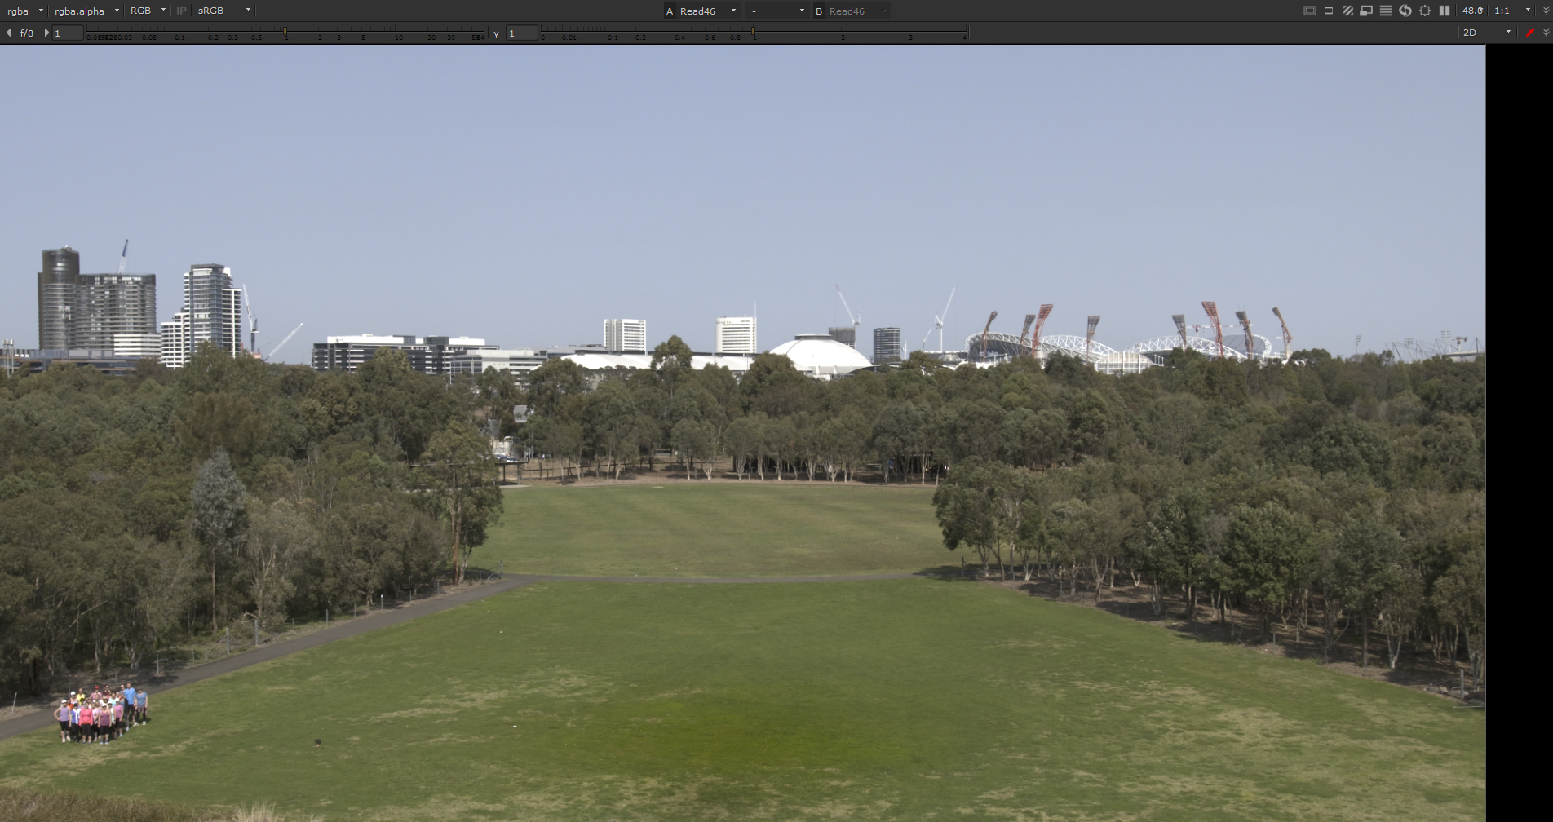Image resolution: width=1553 pixels, height=822 pixels.
Task: Click the red viewer lock pin icon
Action: tap(1530, 33)
